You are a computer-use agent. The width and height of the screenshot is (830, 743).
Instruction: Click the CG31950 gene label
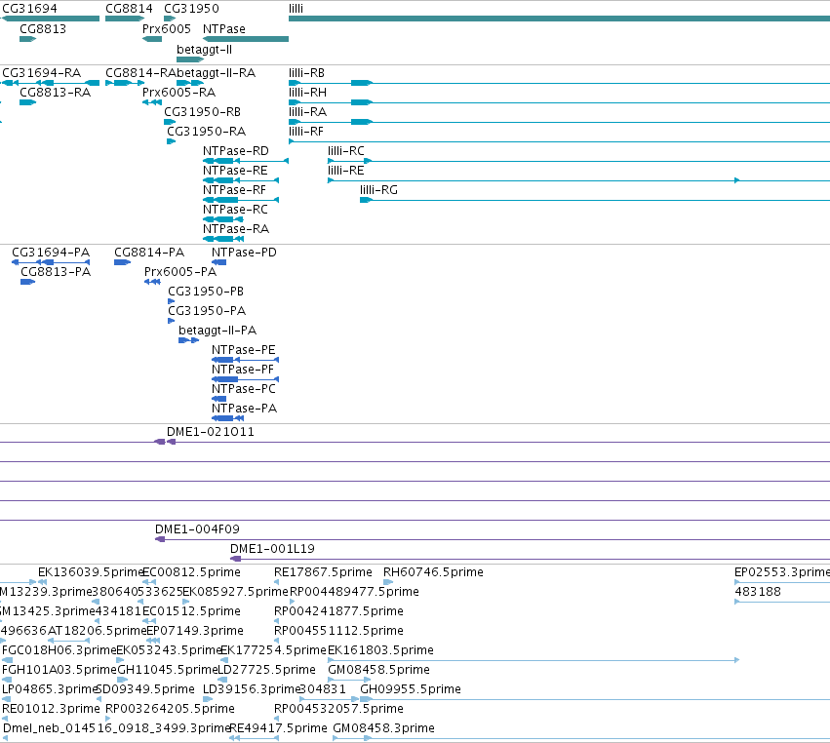(191, 9)
